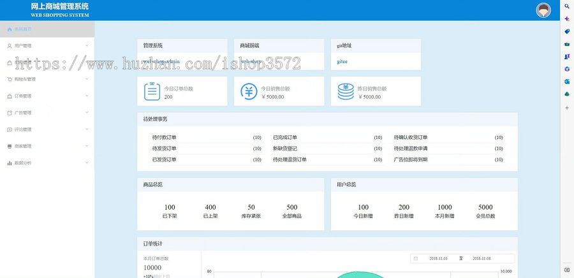Image resolution: width=574 pixels, height=278 pixels.
Task: Open the 数据分析 menu label
Action: tap(23, 163)
